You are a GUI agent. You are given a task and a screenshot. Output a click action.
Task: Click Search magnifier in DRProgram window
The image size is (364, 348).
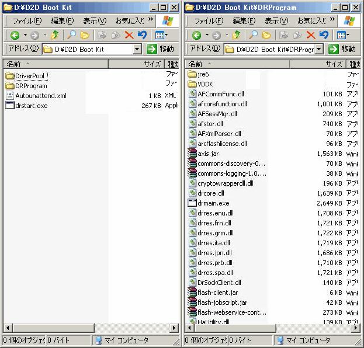point(253,35)
